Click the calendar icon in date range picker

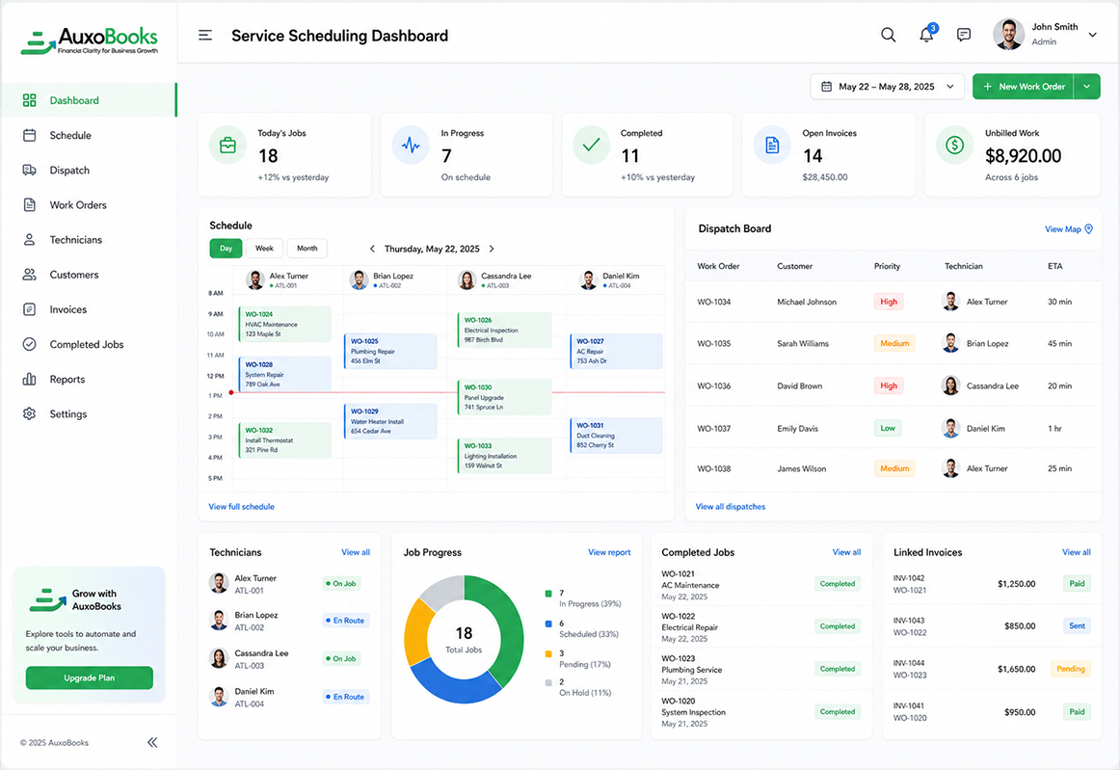826,87
